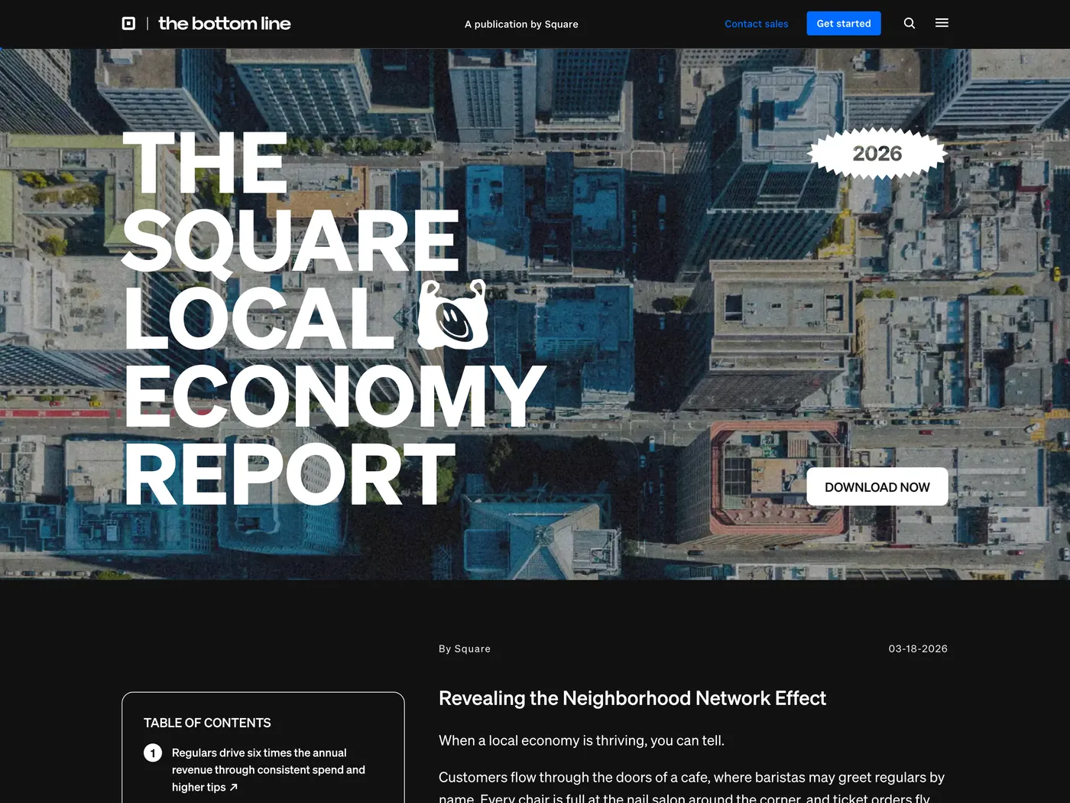Open the search magnifier icon
The image size is (1070, 803).
[x=909, y=24]
